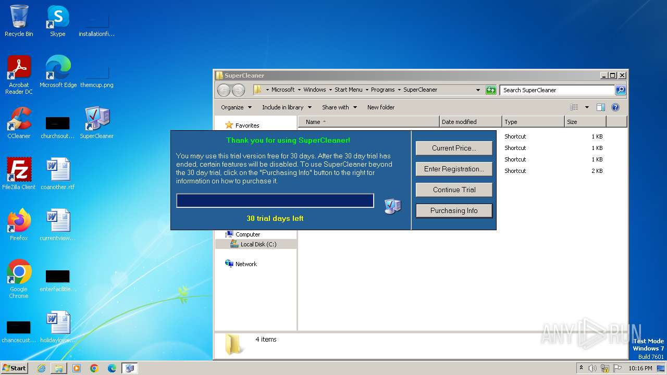Click Purchasing Info button
The width and height of the screenshot is (667, 375).
click(x=454, y=210)
